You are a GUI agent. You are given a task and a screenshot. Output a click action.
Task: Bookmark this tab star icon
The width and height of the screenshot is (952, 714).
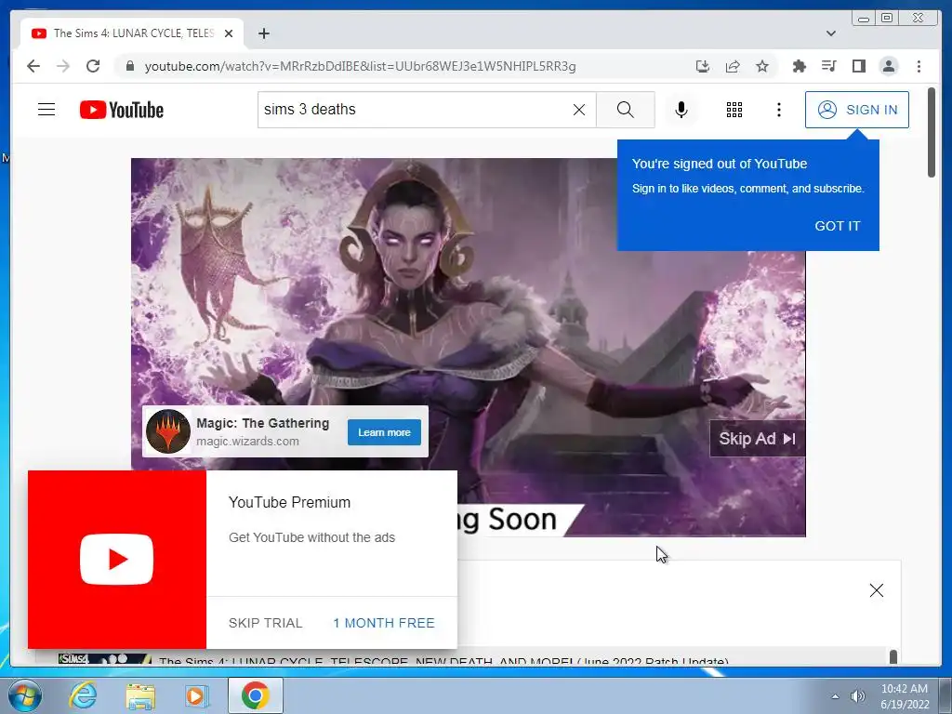(762, 66)
